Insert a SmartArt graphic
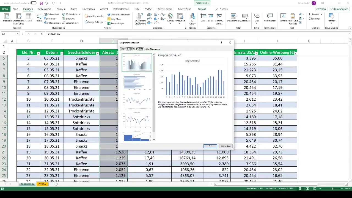The image size is (352, 198). 68,19
